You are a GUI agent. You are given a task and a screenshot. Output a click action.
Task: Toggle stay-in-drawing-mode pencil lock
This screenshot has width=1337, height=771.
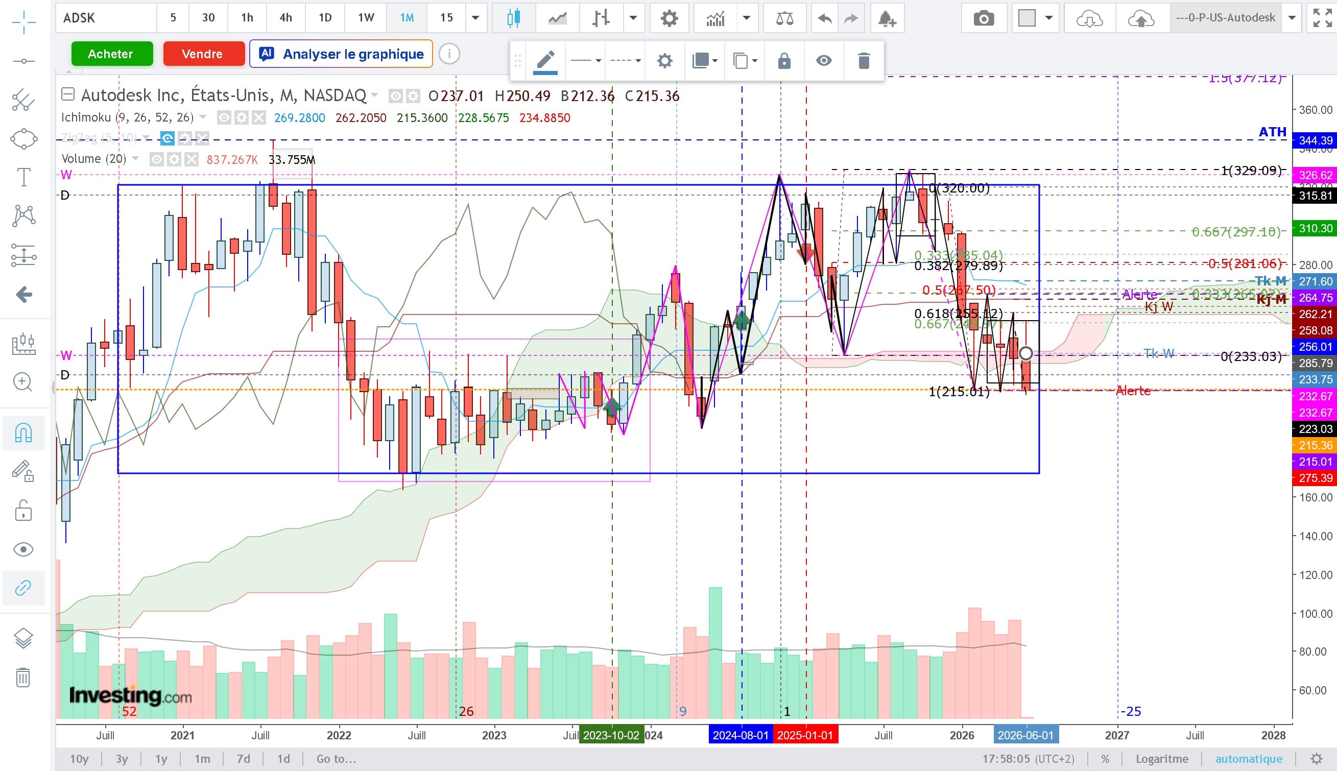click(x=23, y=471)
